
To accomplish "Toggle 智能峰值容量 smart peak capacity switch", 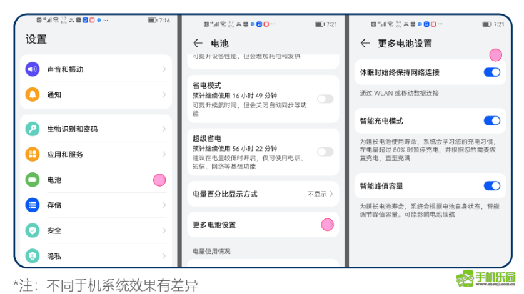I will [x=492, y=186].
